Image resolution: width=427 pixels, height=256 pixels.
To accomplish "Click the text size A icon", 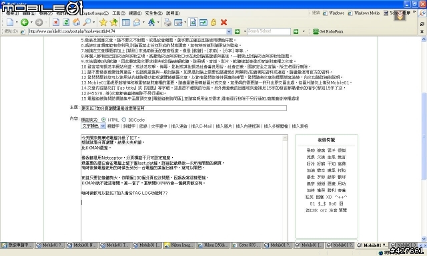I will coord(151,22).
